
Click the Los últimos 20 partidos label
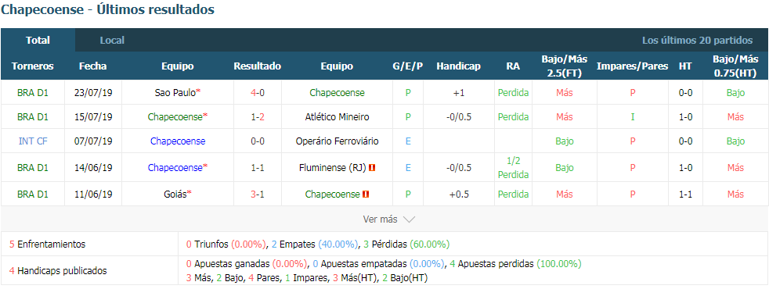698,41
